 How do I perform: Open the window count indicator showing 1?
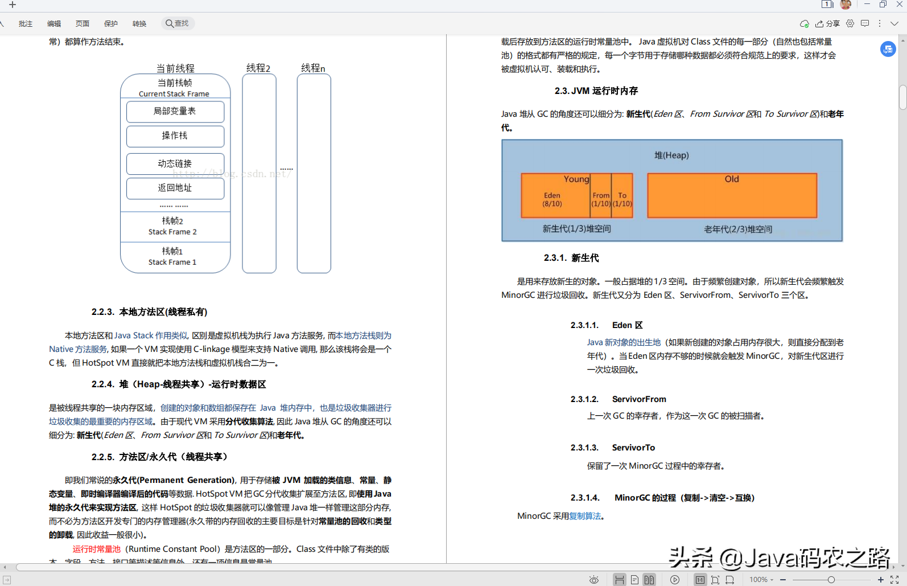point(827,4)
